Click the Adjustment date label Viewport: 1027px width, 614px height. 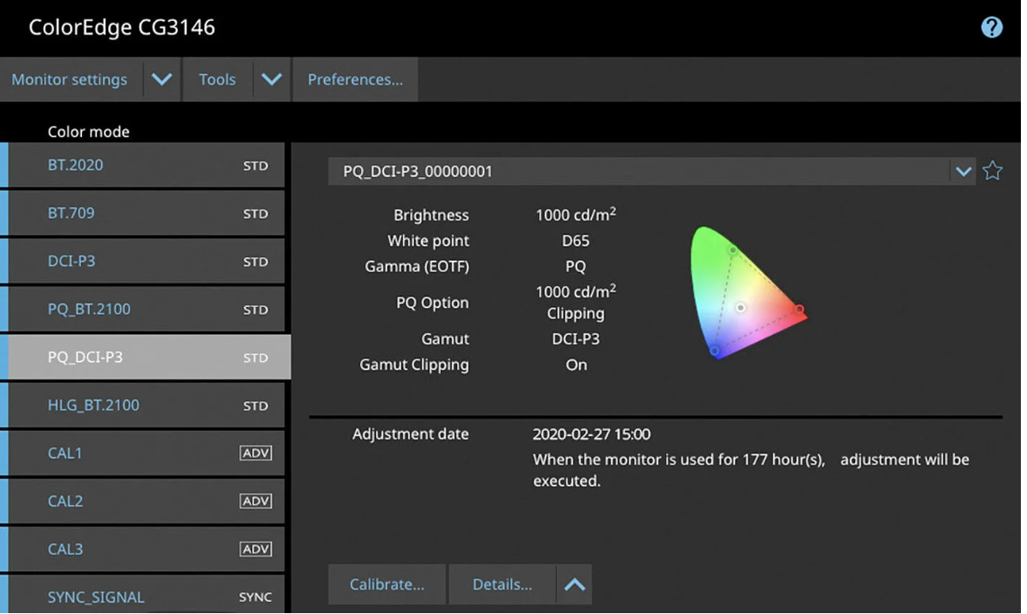tap(411, 433)
